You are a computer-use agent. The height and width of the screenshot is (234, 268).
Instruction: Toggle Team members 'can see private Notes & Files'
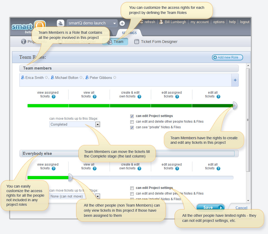point(132,127)
